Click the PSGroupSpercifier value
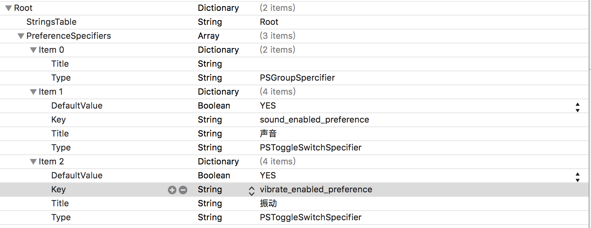591x228 pixels. click(x=297, y=78)
